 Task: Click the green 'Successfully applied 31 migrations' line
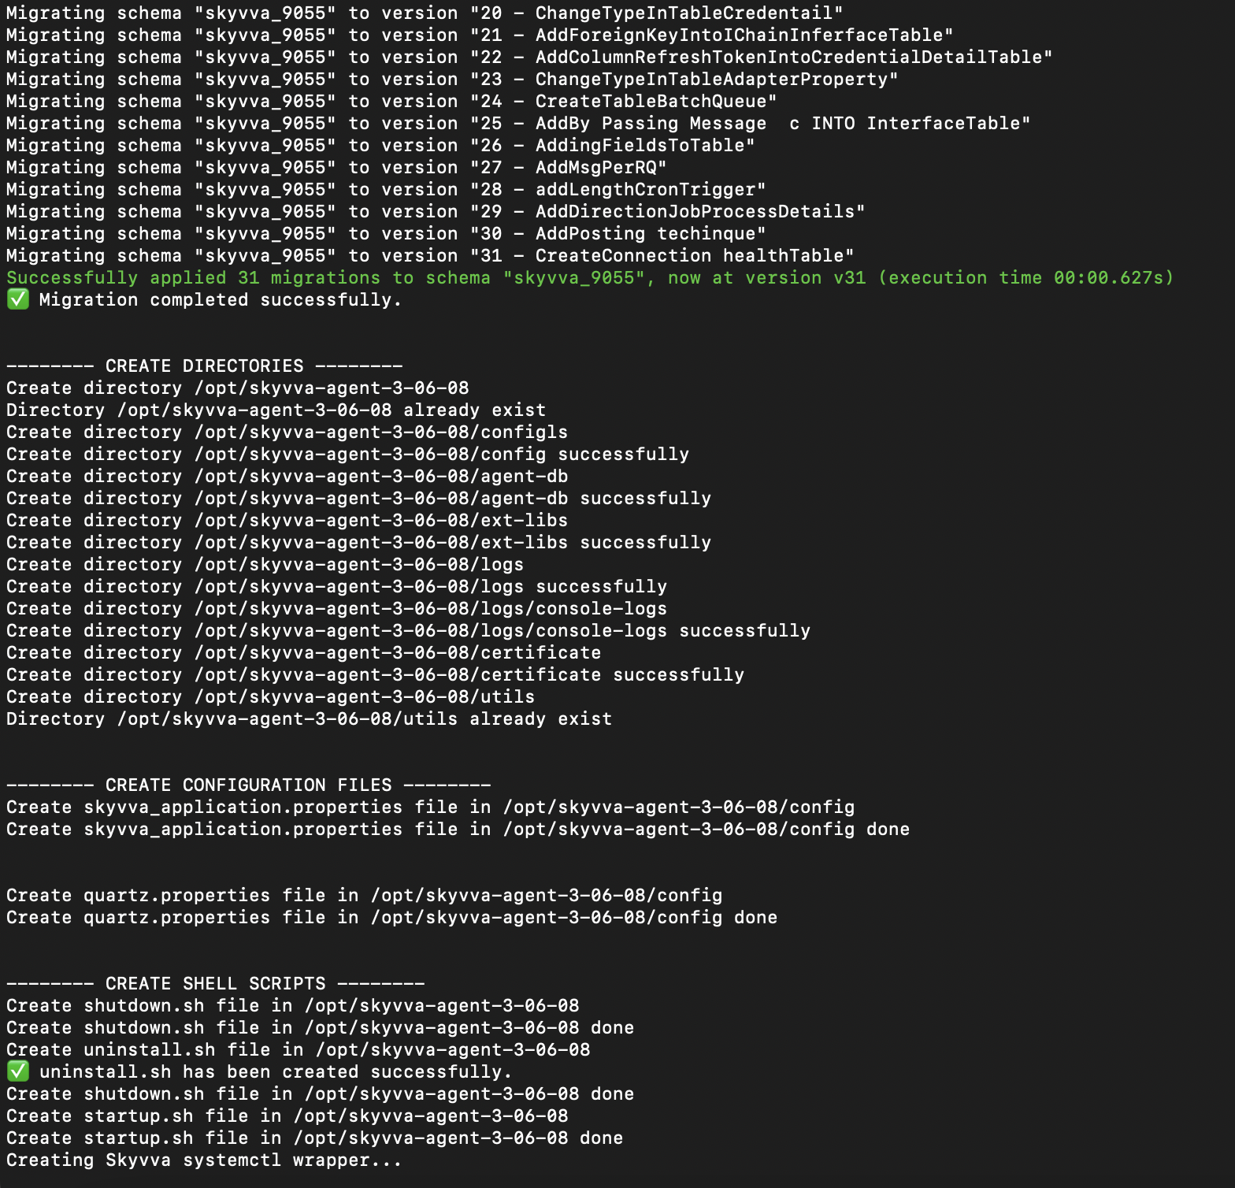click(x=590, y=277)
